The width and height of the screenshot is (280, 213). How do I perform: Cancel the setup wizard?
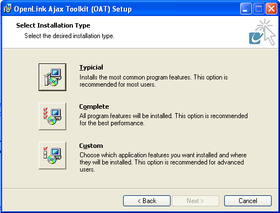point(248,201)
